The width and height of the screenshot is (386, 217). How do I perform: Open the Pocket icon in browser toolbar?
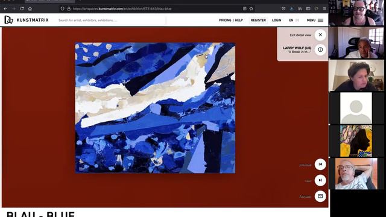283,8
